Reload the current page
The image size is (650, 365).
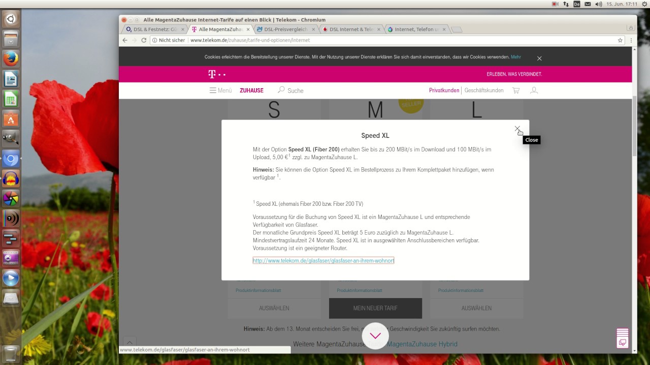tap(144, 40)
